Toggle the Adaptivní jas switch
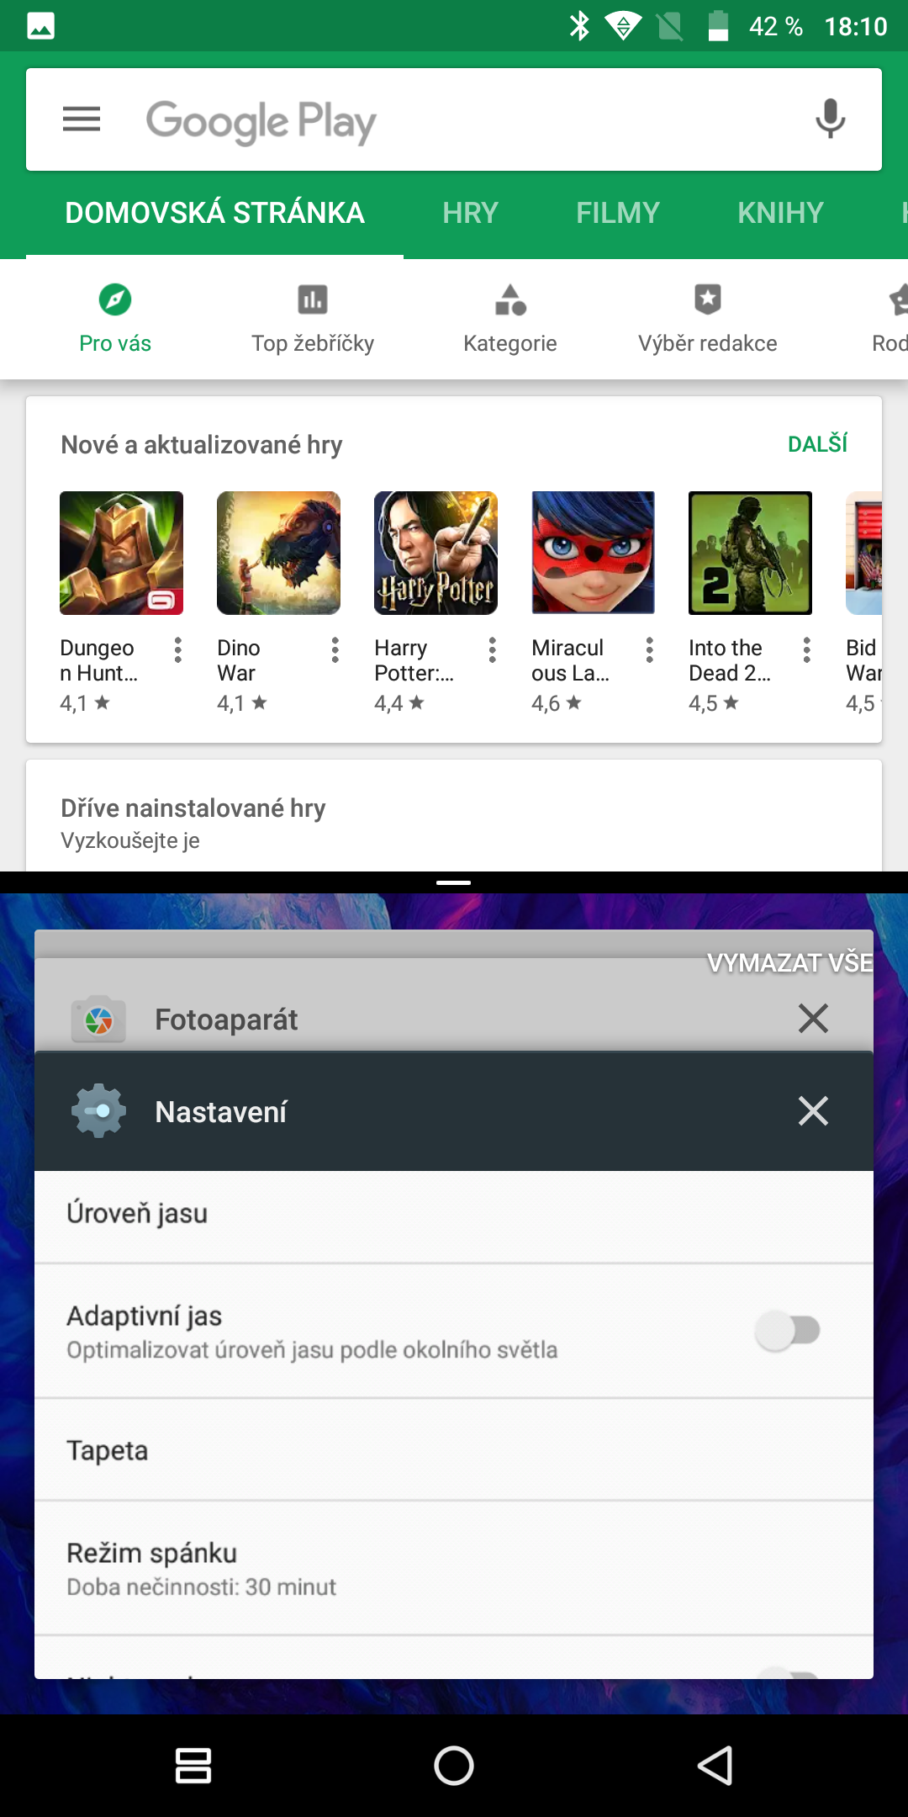This screenshot has width=908, height=1817. (788, 1331)
